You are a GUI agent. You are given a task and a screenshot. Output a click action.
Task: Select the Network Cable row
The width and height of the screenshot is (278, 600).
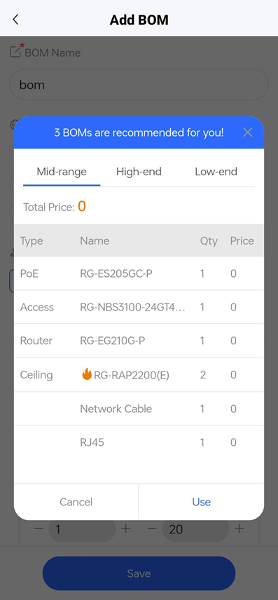[139, 409]
